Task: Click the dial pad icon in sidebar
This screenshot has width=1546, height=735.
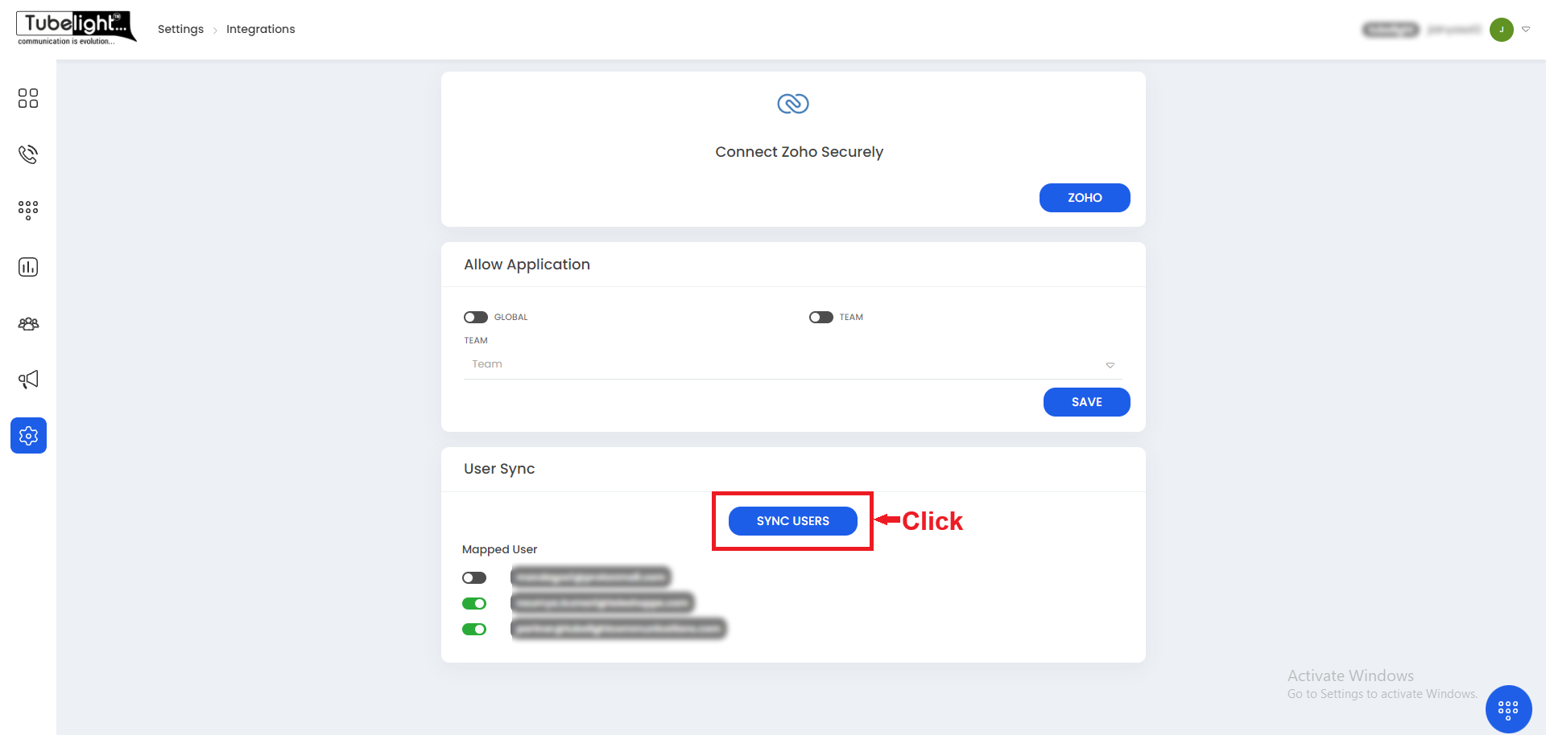Action: 28,210
